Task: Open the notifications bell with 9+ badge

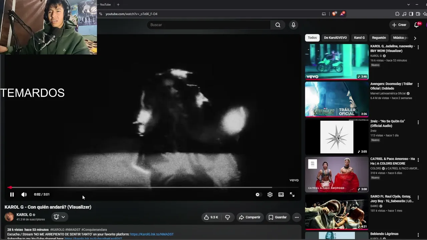Action: tap(417, 25)
